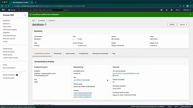Open the first subnet link under Subnets
Screen dimensions: 193x108
click(x=83, y=93)
